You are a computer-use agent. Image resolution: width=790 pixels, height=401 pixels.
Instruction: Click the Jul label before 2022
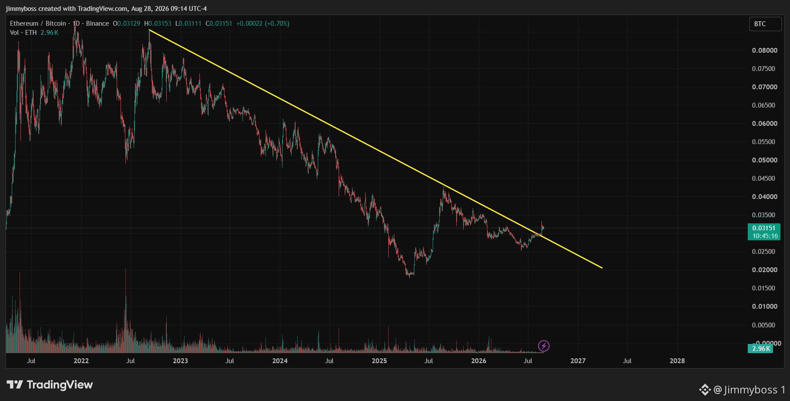point(31,361)
